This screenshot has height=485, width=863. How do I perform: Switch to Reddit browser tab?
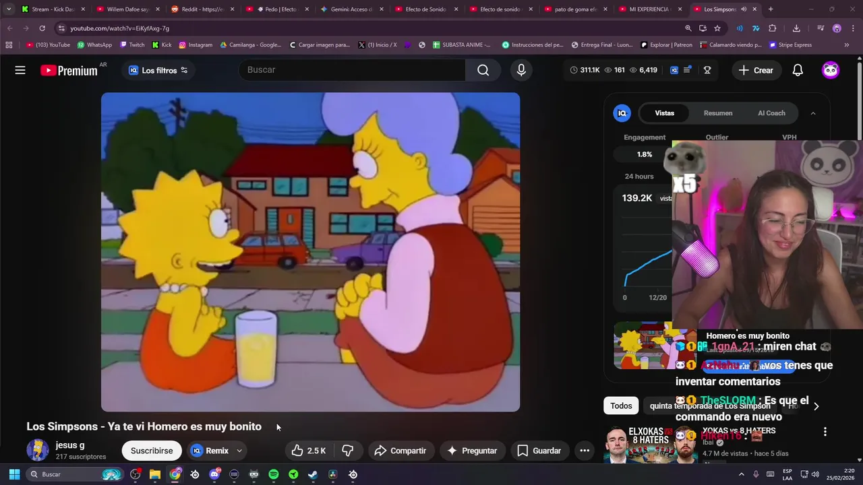pos(202,9)
